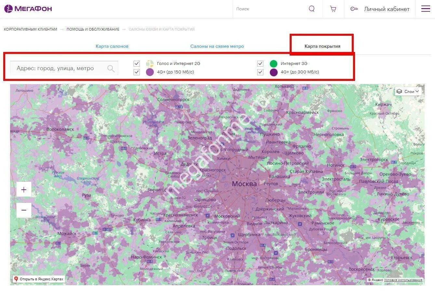The height and width of the screenshot is (293, 435).
Task: Click Электрогорск on the map
Action: [x=374, y=160]
